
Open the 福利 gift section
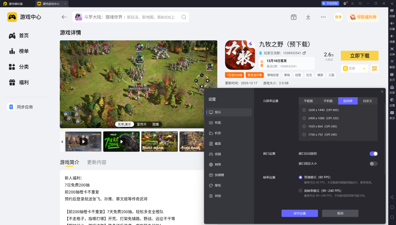pyautogui.click(x=19, y=82)
